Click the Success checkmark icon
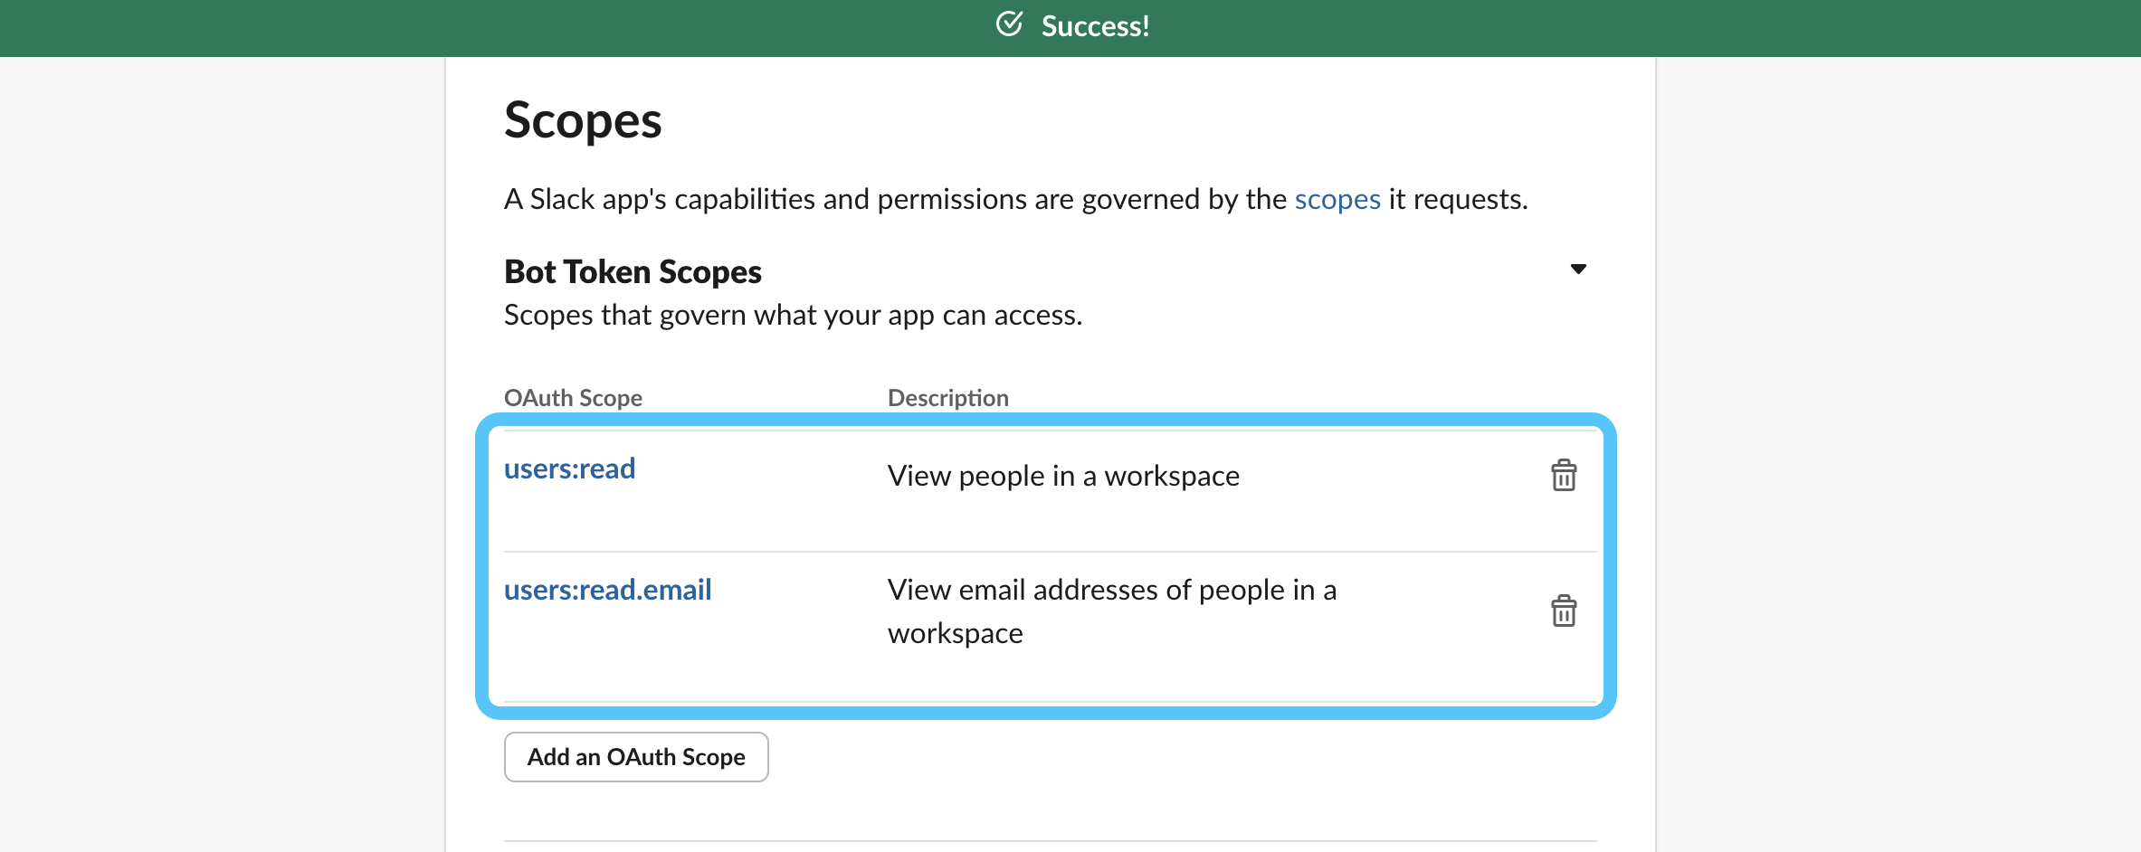The height and width of the screenshot is (852, 2141). [x=1009, y=24]
